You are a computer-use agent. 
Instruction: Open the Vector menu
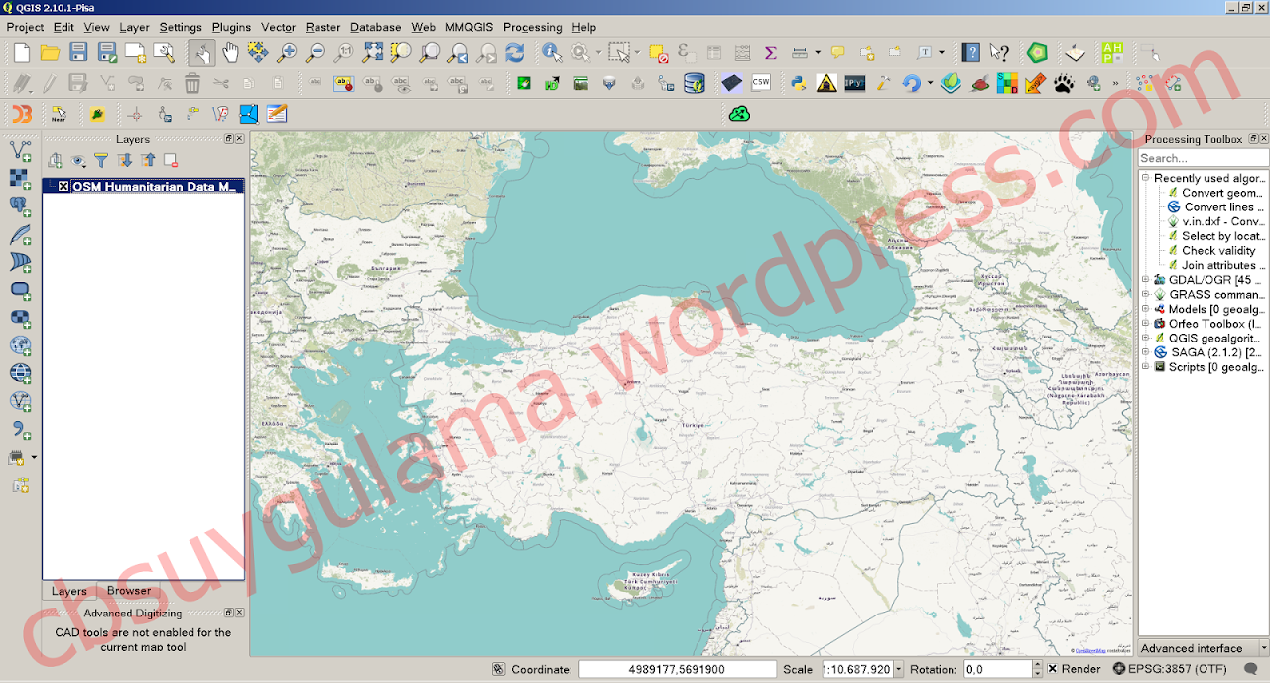pos(278,27)
